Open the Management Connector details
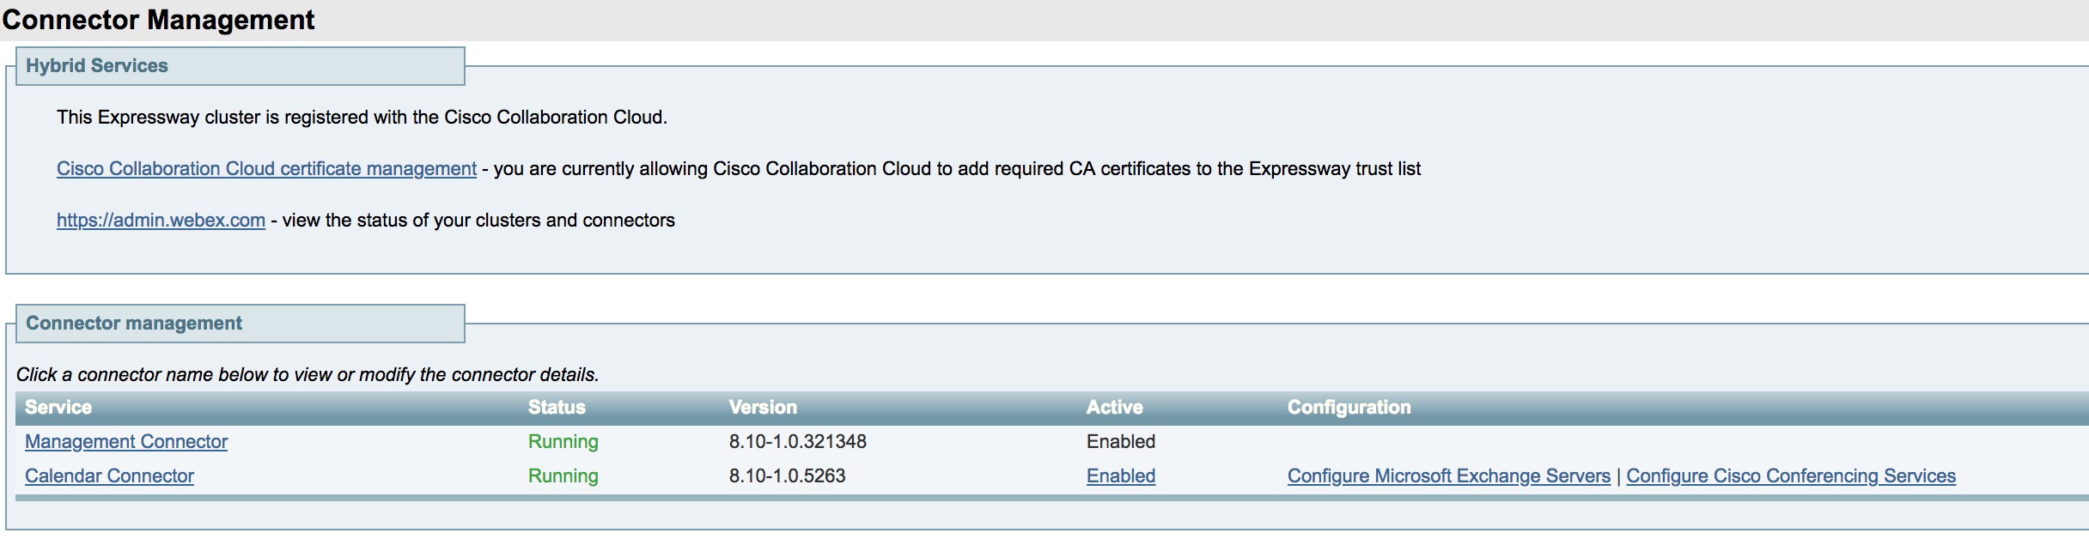The width and height of the screenshot is (2089, 539). [x=126, y=442]
